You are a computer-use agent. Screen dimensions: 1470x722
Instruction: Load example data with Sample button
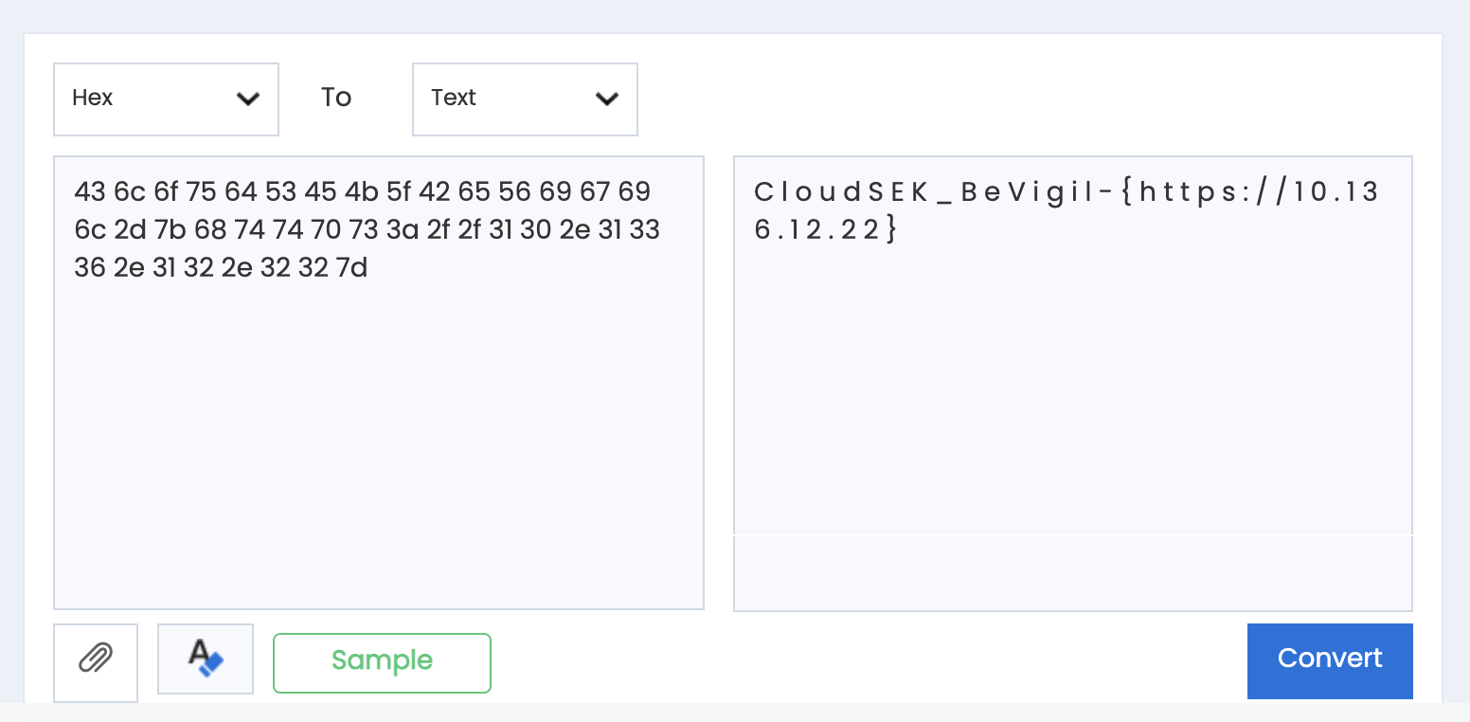(x=382, y=660)
